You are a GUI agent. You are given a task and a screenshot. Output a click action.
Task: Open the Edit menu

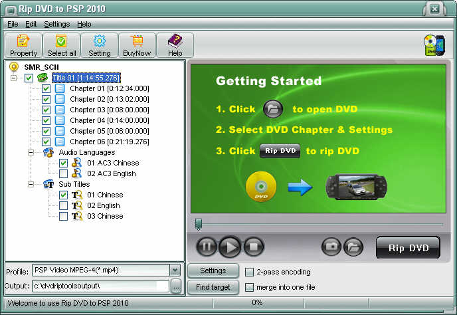pyautogui.click(x=31, y=24)
